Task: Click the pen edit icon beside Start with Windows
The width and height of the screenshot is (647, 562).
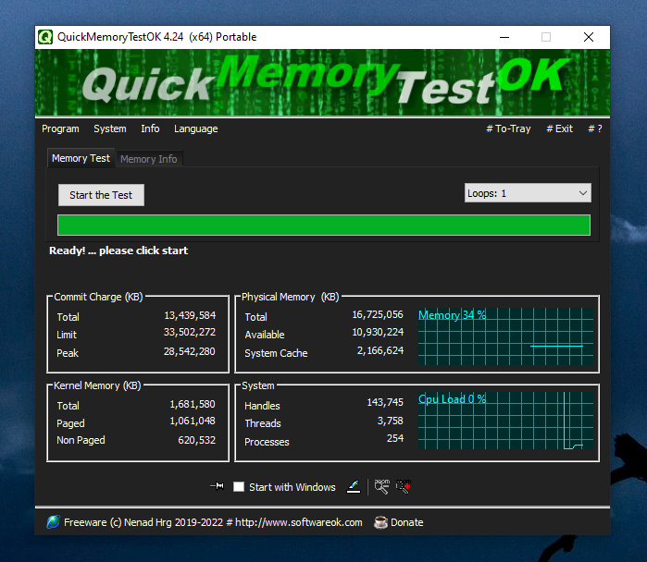Action: (x=354, y=486)
